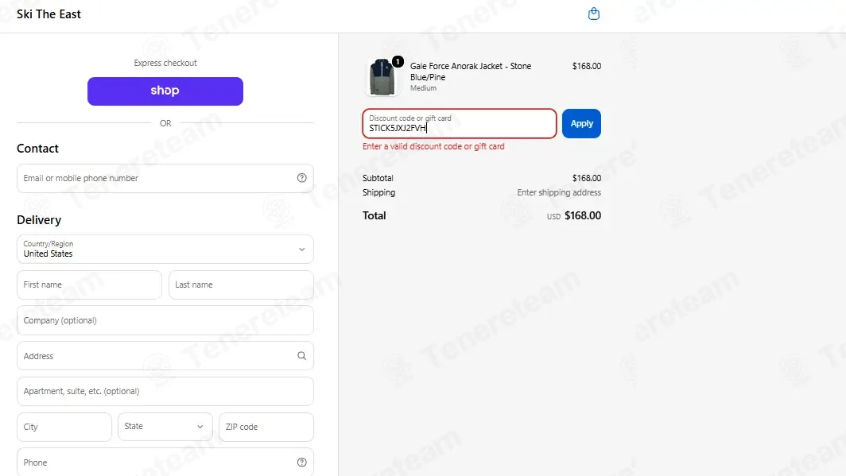This screenshot has width=846, height=476.
Task: Click the Company (optional) field
Action: [165, 320]
